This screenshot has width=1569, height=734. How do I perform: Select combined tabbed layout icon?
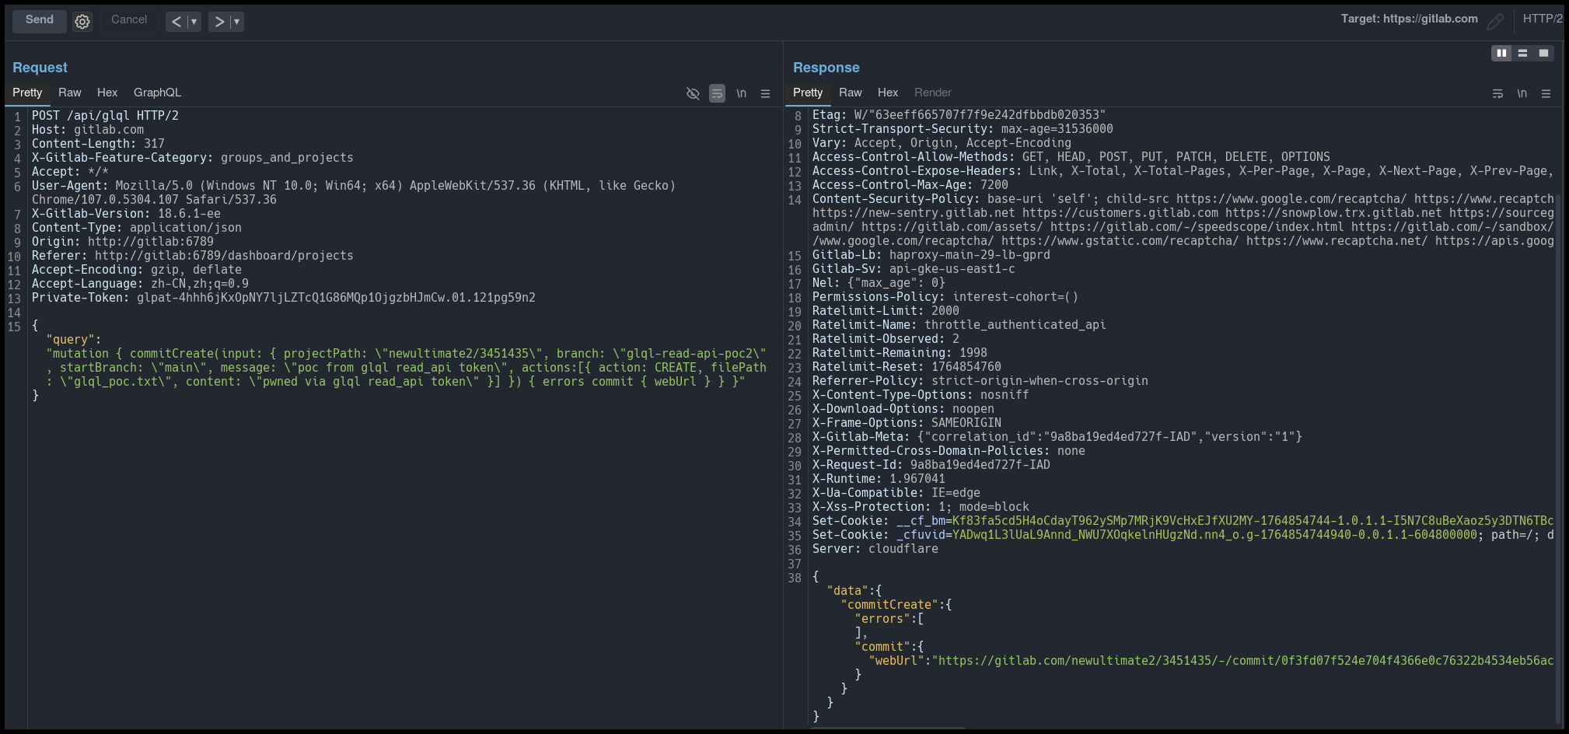1543,53
